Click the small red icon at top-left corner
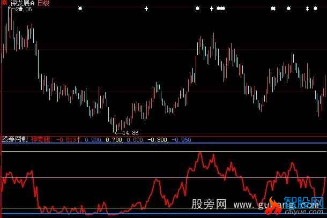Image resolution: width=327 pixels, height=218 pixels. click(2, 2)
